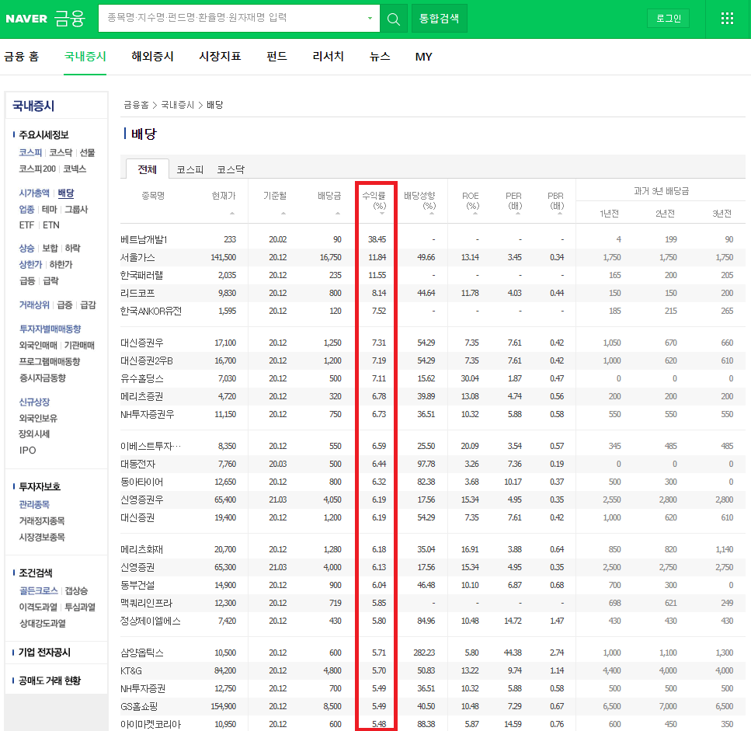Viewport: 751px width, 731px height.
Task: Open stock 유수홀딩스
Action: pyautogui.click(x=142, y=379)
